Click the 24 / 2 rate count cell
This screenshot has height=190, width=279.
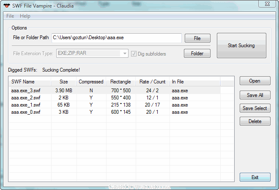pos(152,91)
